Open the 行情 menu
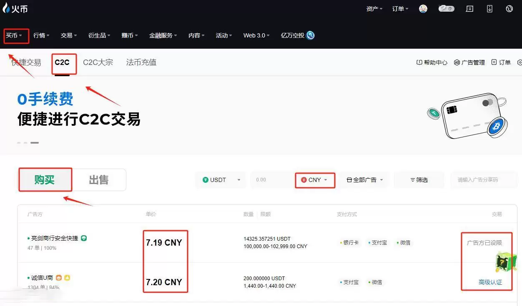The height and width of the screenshot is (306, 522). click(x=40, y=35)
